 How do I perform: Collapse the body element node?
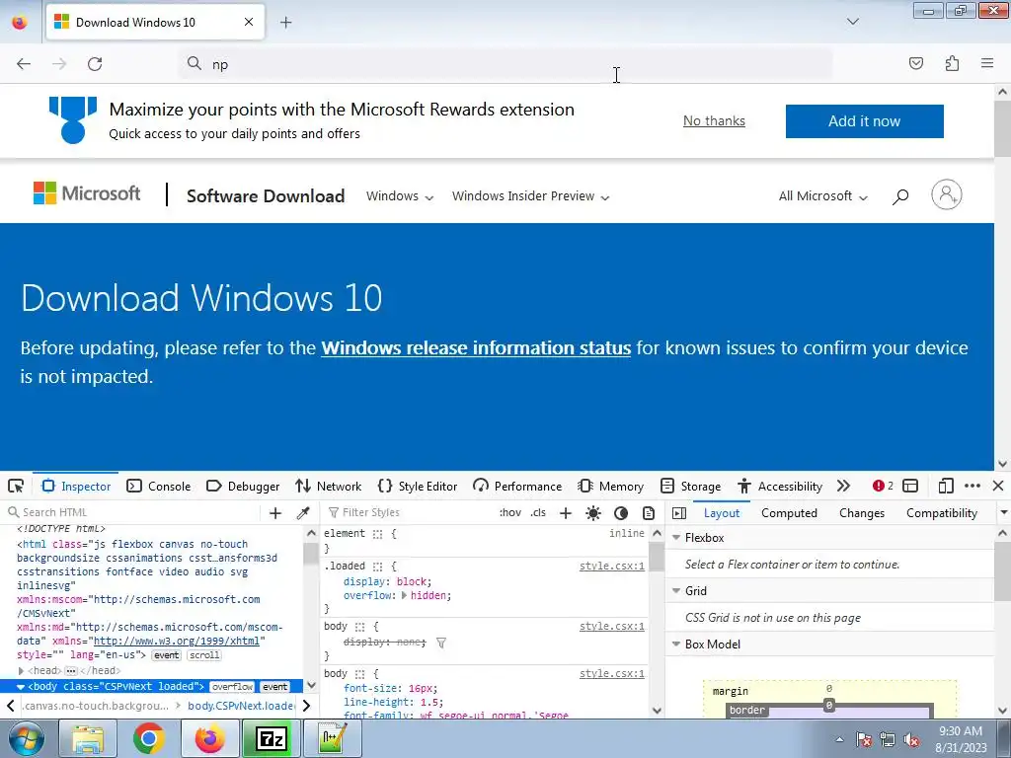pyautogui.click(x=21, y=687)
